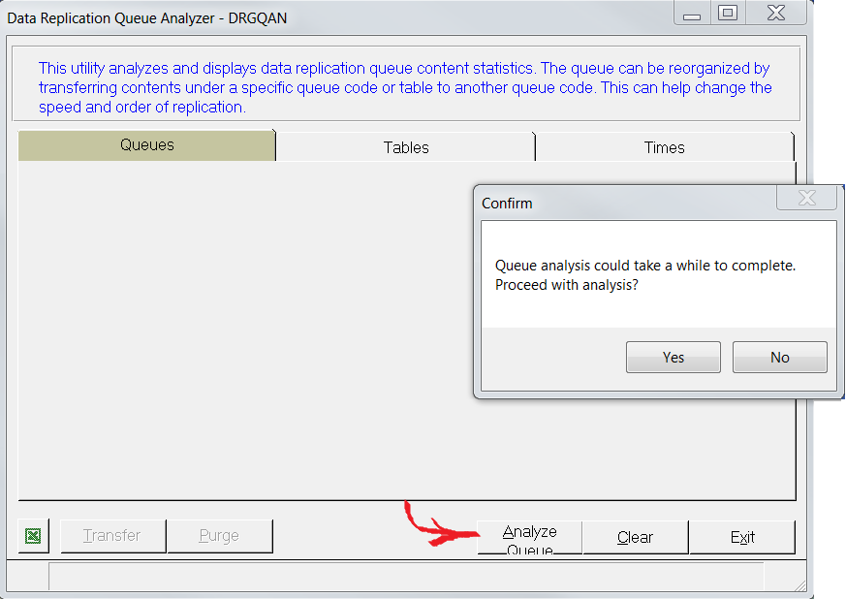Close the DRGQAN main window
Image resolution: width=846 pixels, height=599 pixels.
[x=776, y=13]
